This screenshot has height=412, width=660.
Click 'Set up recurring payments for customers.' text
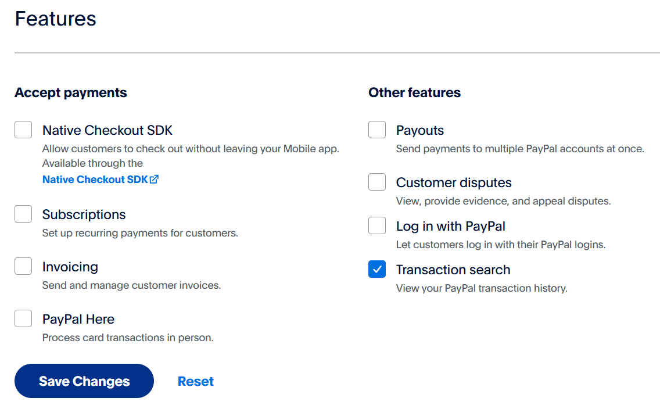point(140,233)
